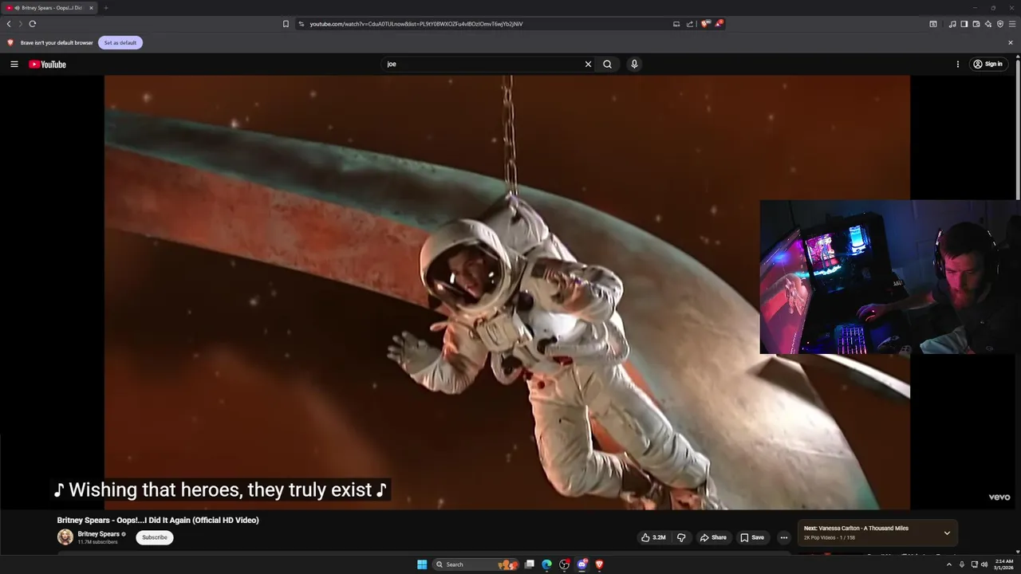Click the Share button under video
Image resolution: width=1021 pixels, height=574 pixels.
pyautogui.click(x=713, y=537)
